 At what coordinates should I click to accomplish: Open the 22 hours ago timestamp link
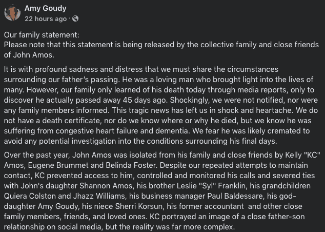[46, 18]
